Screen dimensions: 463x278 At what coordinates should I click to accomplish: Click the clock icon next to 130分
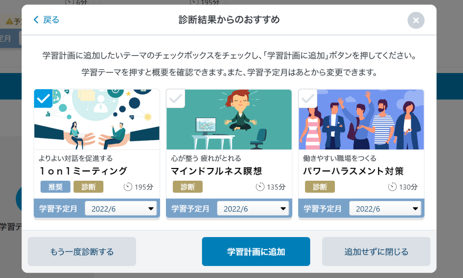(392, 187)
